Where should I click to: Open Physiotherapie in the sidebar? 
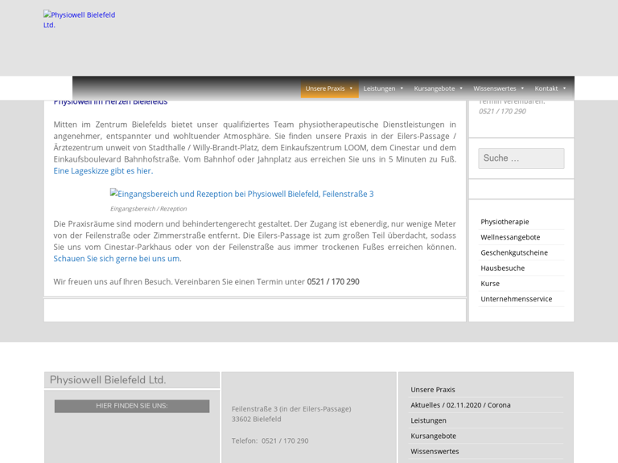(505, 222)
